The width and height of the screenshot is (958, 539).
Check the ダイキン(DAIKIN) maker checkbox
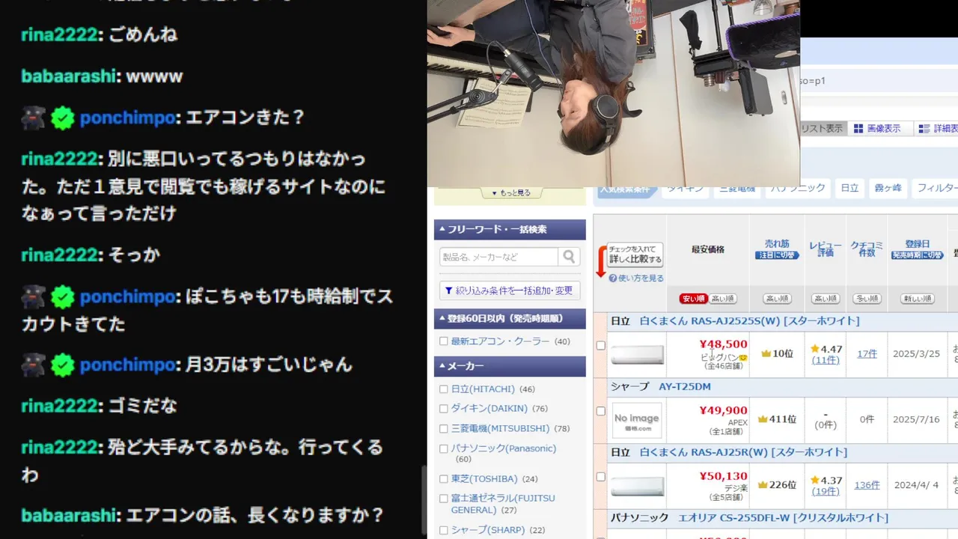coord(444,409)
